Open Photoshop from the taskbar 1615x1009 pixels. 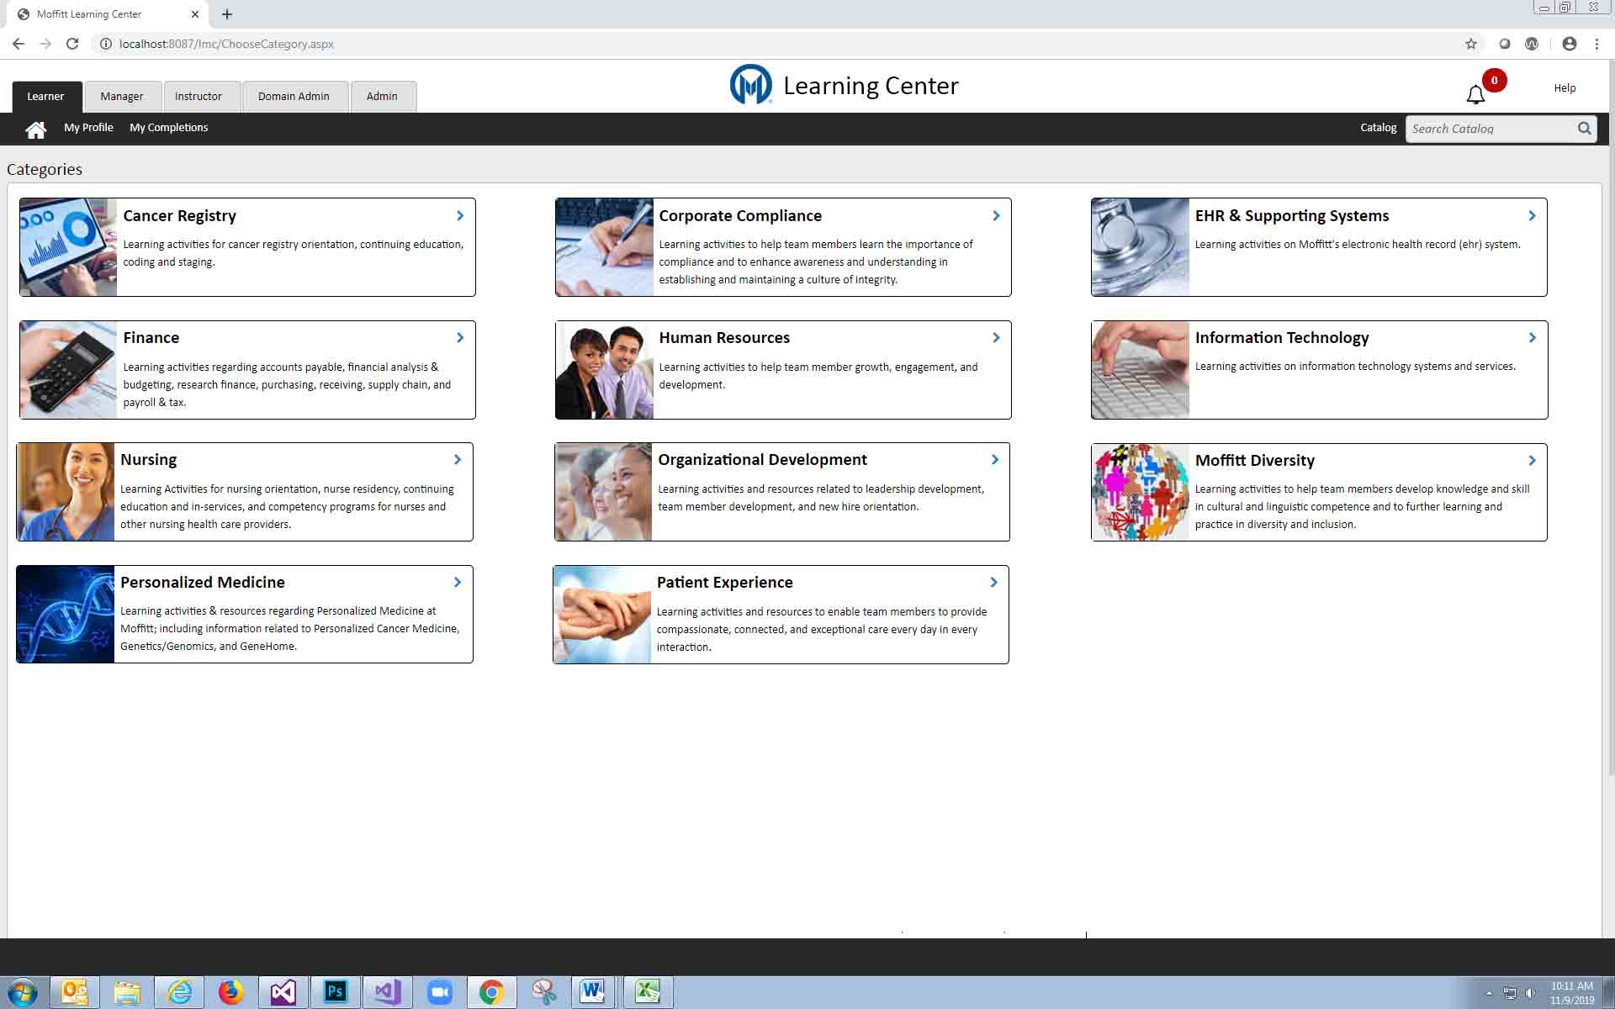[x=335, y=992]
